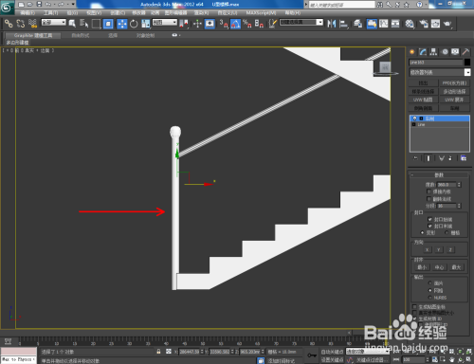The height and width of the screenshot is (364, 474).
Task: Click Edit Named Selection Sets icon
Action: click(x=272, y=24)
